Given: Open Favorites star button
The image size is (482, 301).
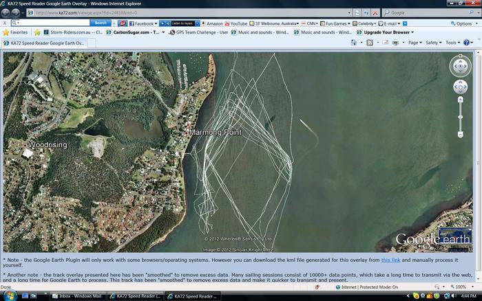Looking at the screenshot, I should tap(15, 32).
